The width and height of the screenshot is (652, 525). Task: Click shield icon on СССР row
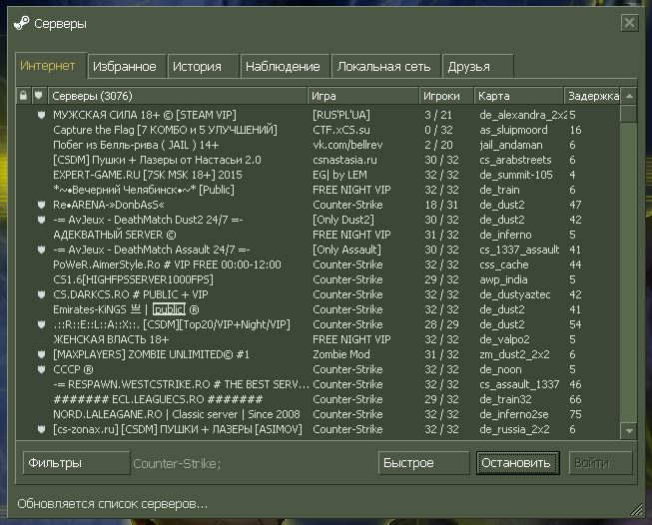click(41, 369)
